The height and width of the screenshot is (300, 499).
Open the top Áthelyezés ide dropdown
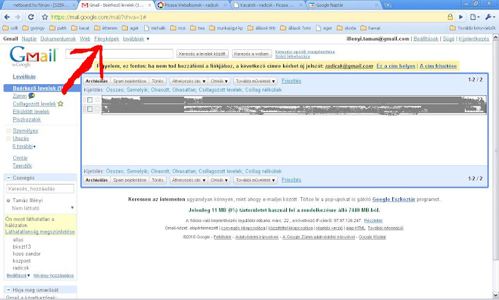187,81
